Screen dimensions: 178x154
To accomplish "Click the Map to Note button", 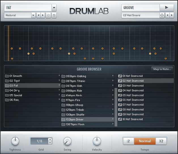I will (x=162, y=69).
